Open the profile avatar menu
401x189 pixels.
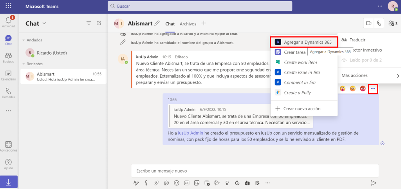click(x=393, y=6)
